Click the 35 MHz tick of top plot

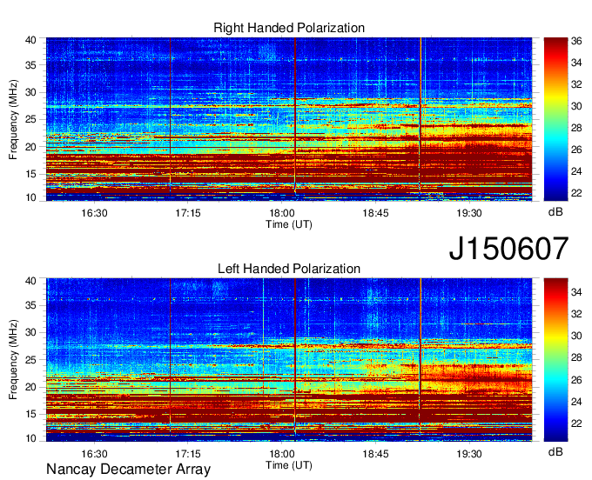(31, 65)
